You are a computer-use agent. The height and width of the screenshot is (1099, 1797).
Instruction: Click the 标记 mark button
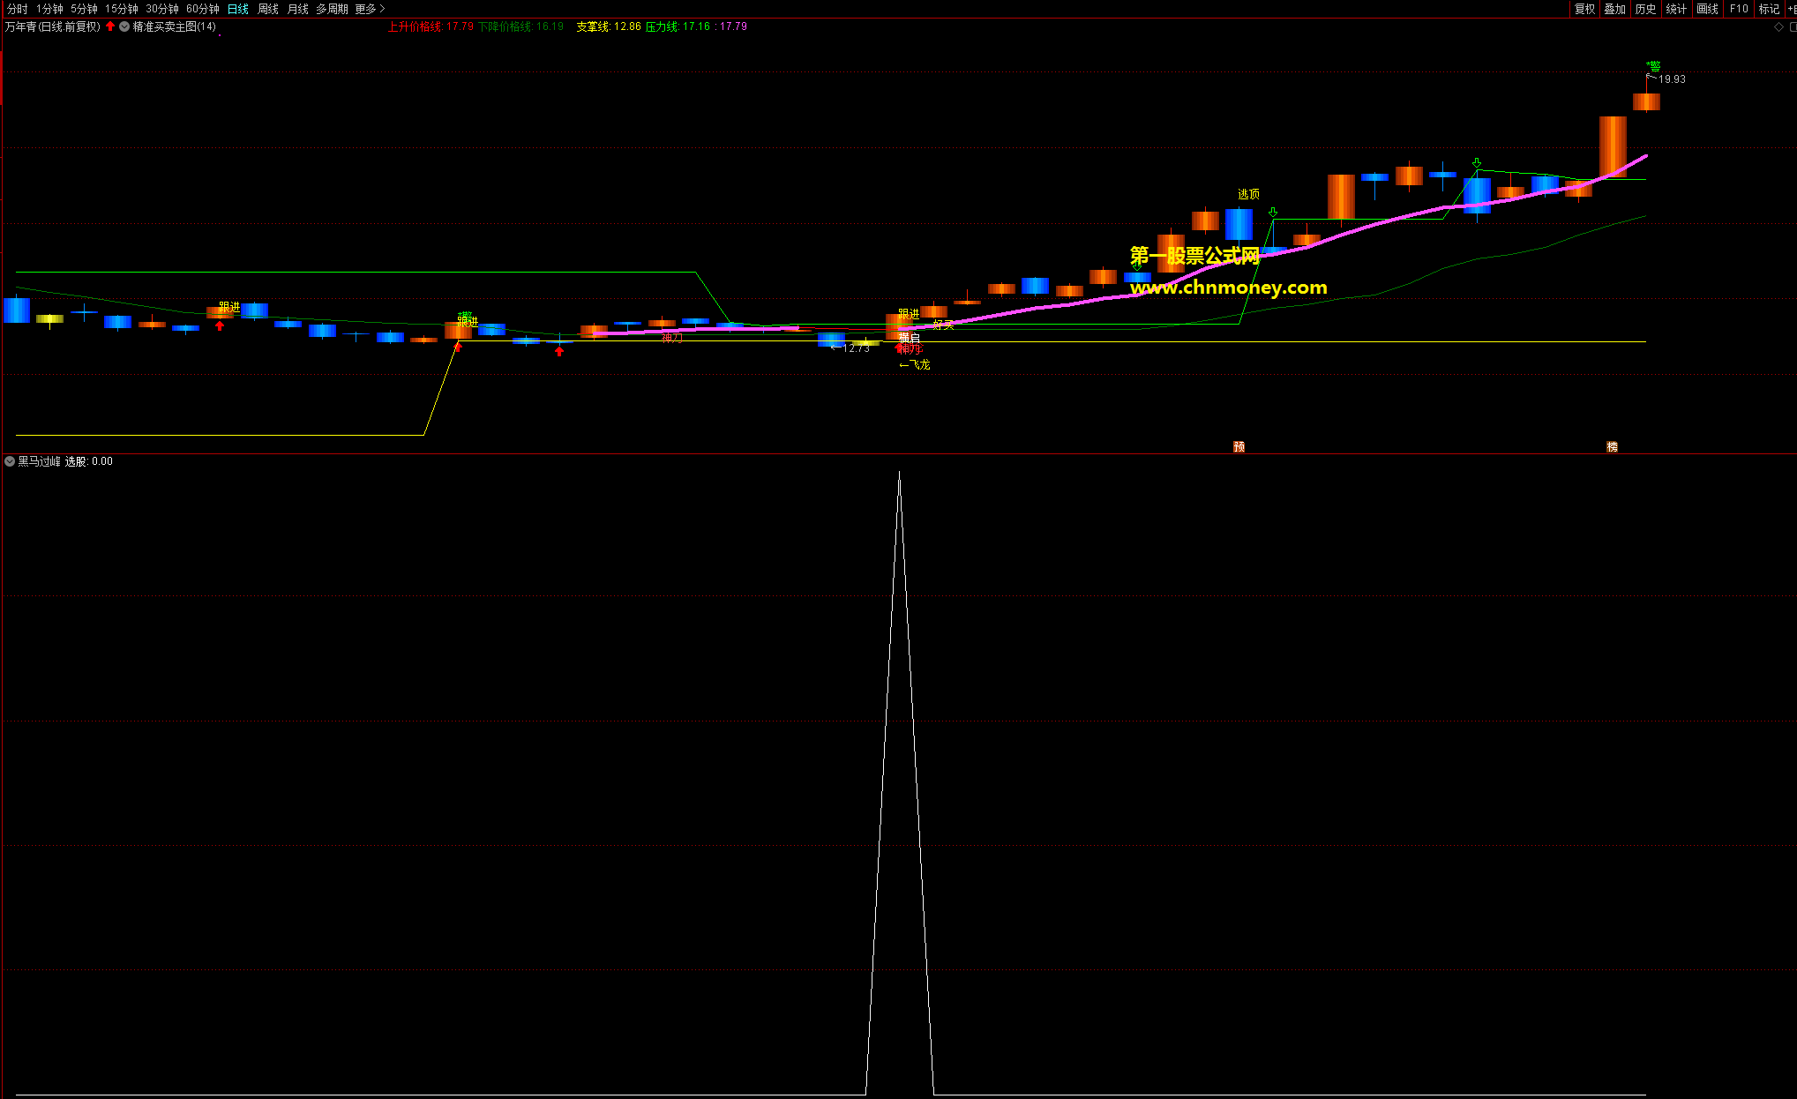click(x=1769, y=9)
